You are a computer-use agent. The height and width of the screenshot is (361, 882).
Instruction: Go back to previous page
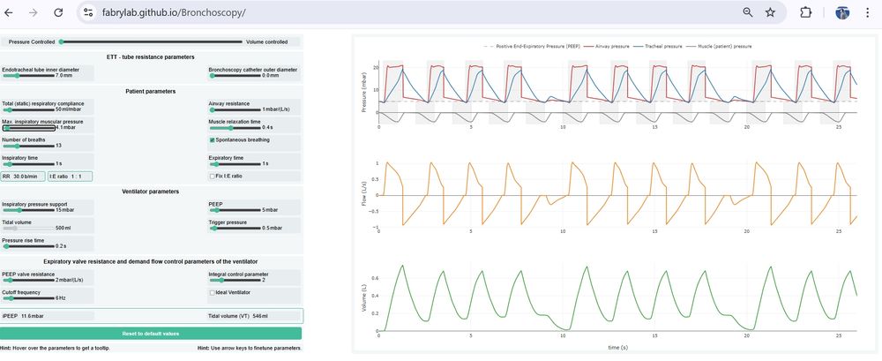tap(9, 12)
